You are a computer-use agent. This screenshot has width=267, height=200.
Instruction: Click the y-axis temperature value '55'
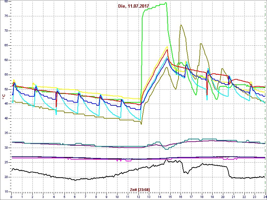pos(6,75)
